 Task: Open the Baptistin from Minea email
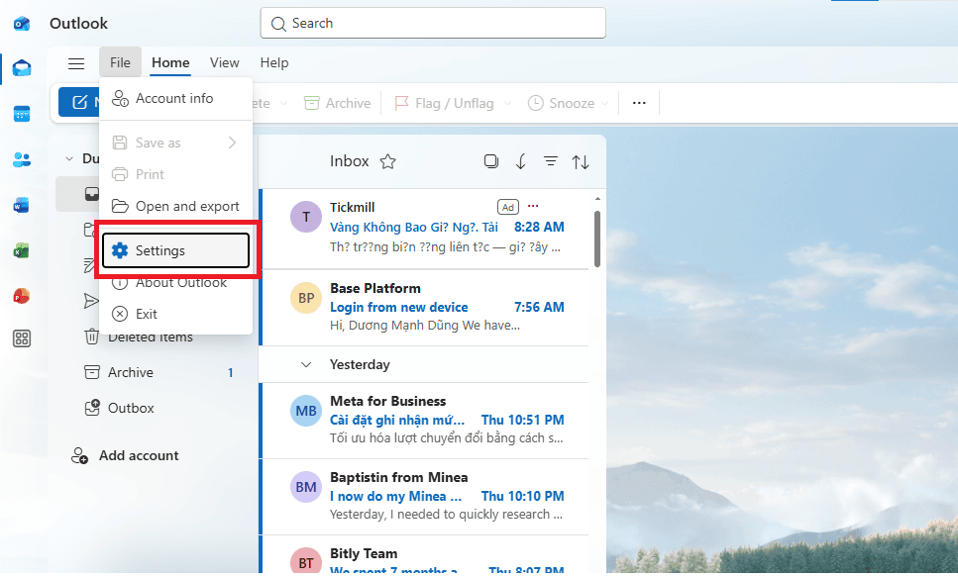(425, 497)
